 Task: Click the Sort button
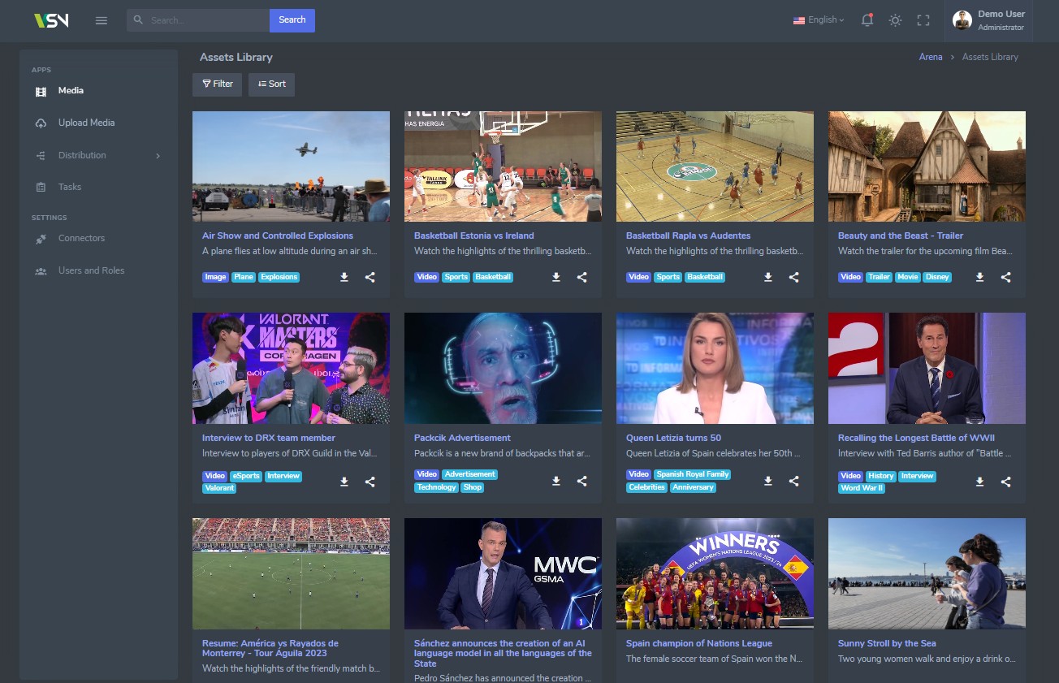[271, 84]
